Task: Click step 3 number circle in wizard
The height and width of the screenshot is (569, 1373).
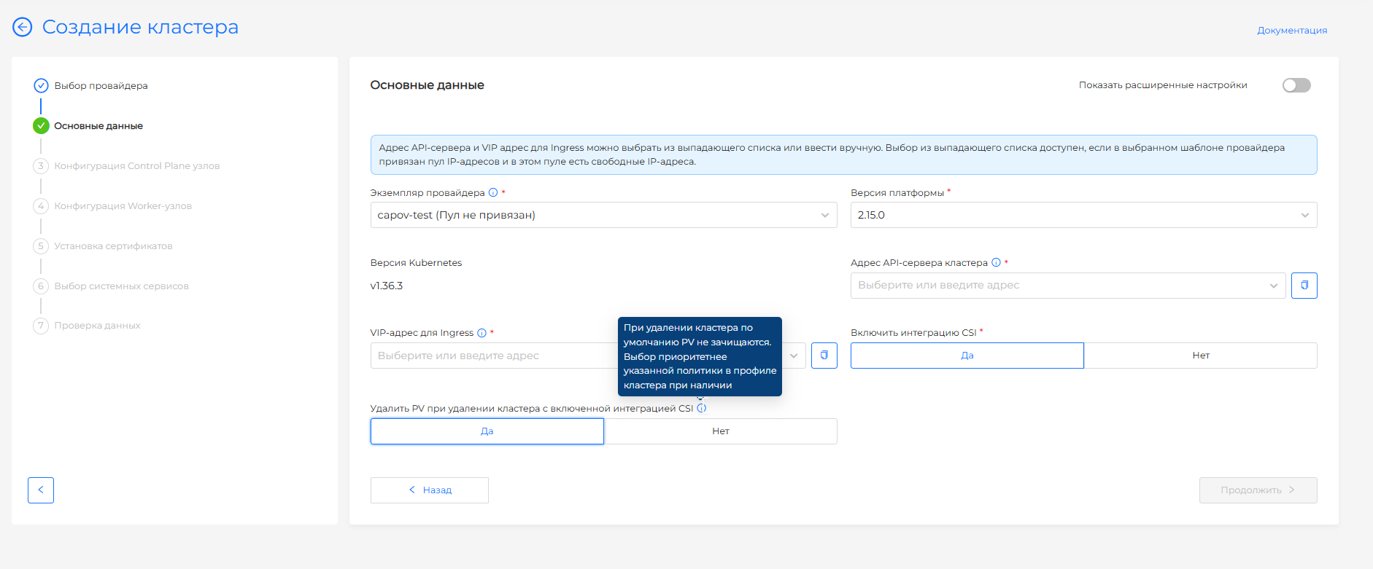Action: point(41,166)
